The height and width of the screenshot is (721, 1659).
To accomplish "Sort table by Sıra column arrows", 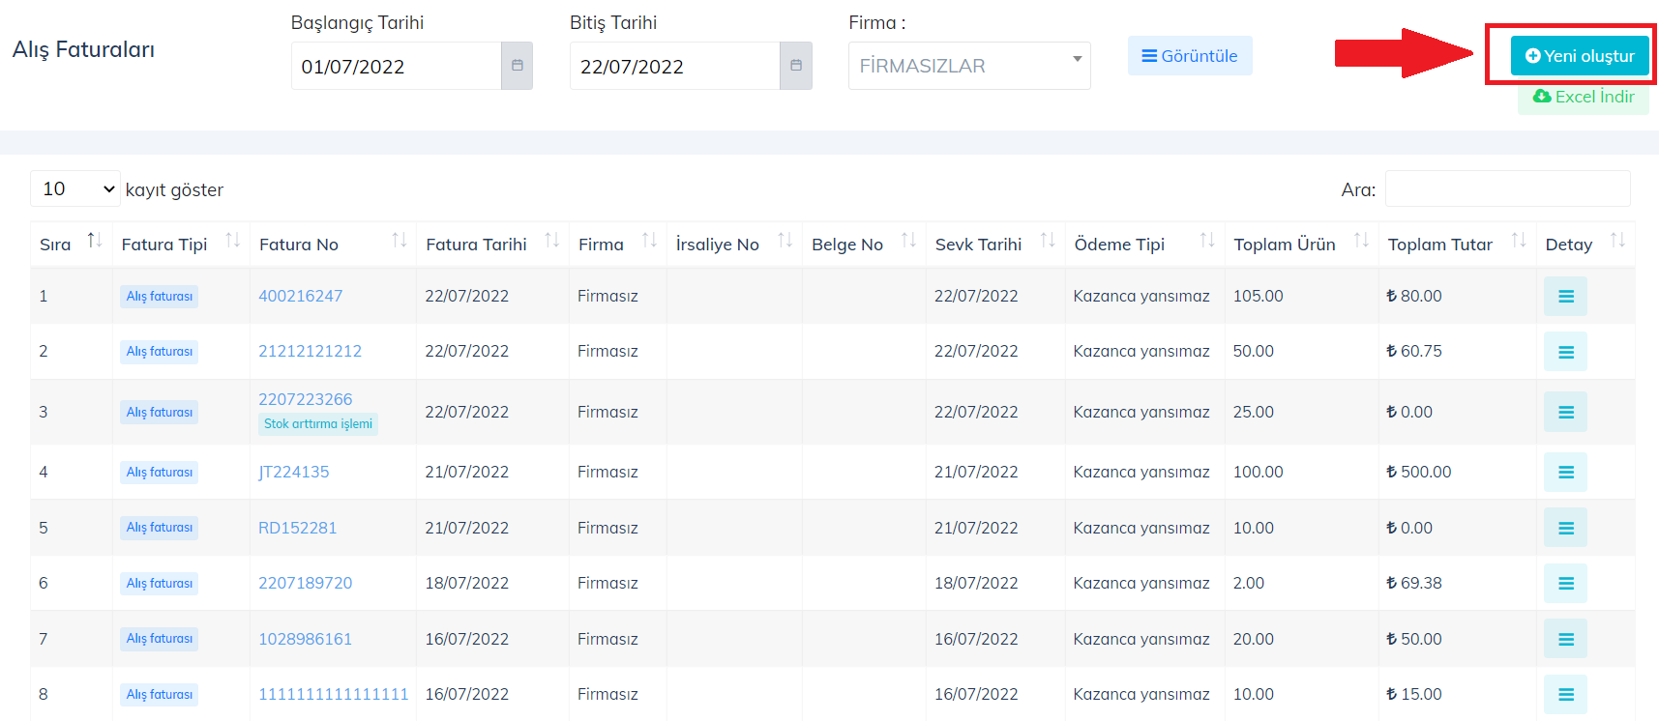I will [x=95, y=240].
